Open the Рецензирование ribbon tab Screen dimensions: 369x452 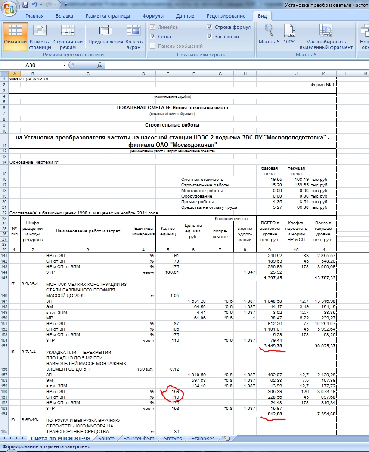coord(226,16)
